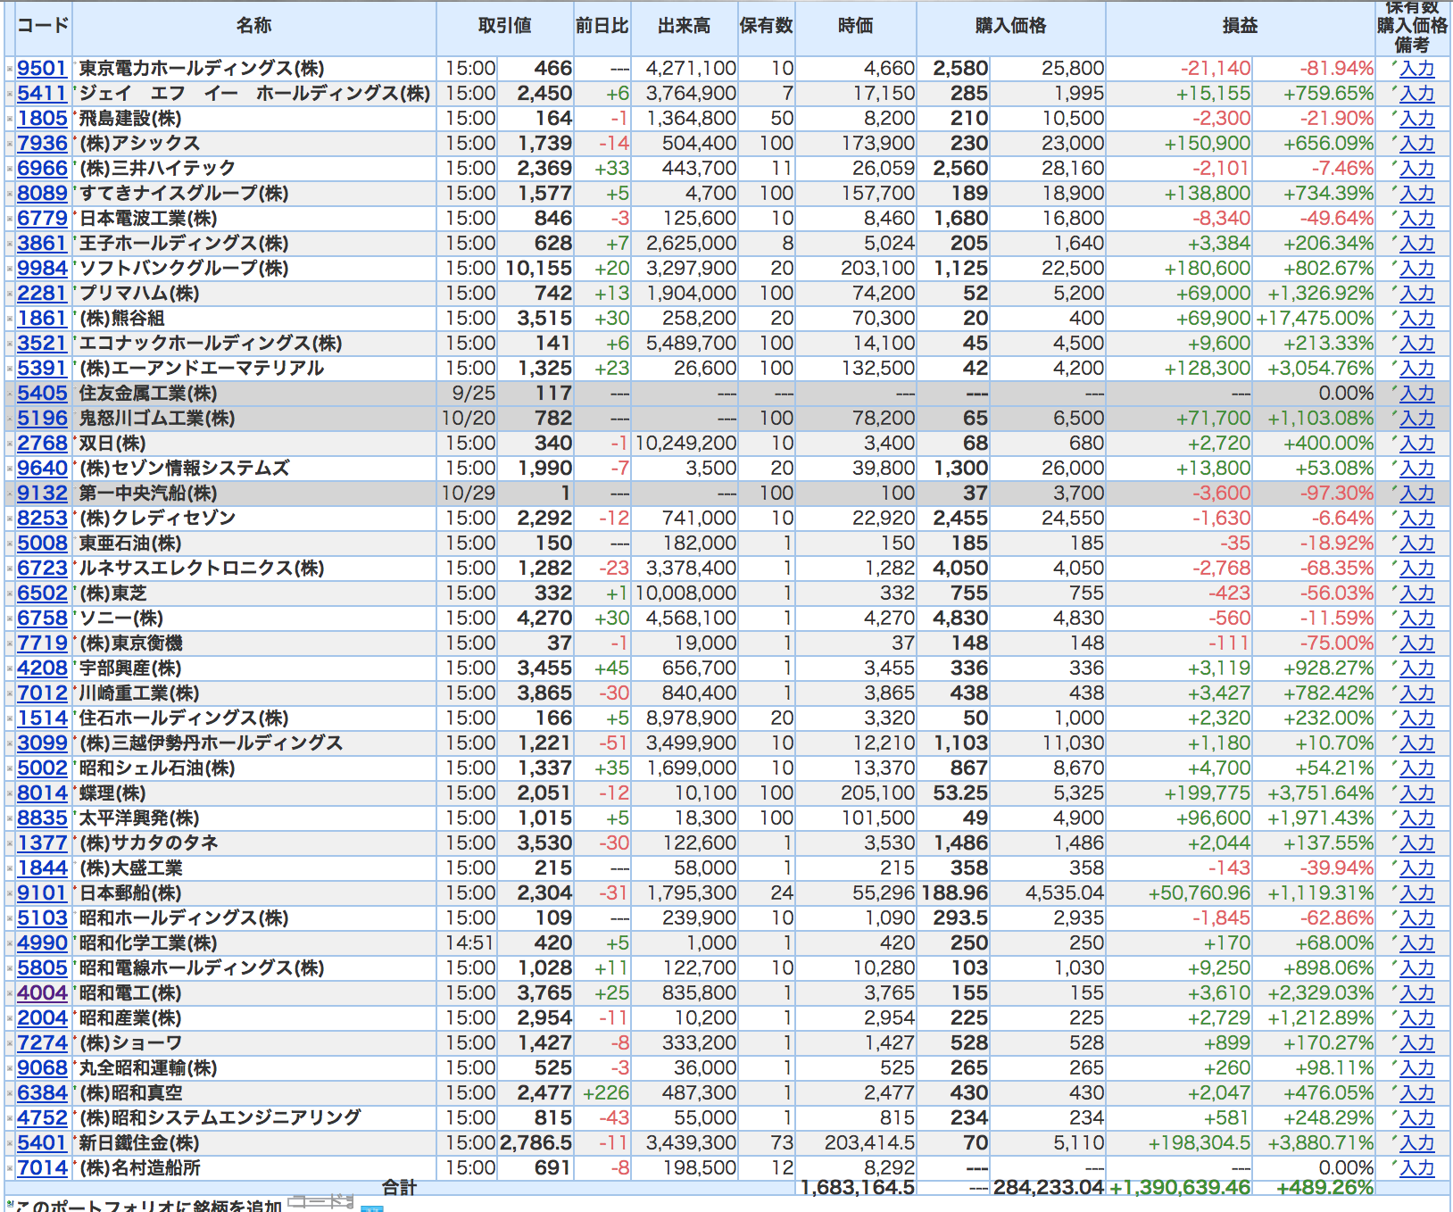Open the 6723 code link
The width and height of the screenshot is (1453, 1212).
(x=42, y=569)
